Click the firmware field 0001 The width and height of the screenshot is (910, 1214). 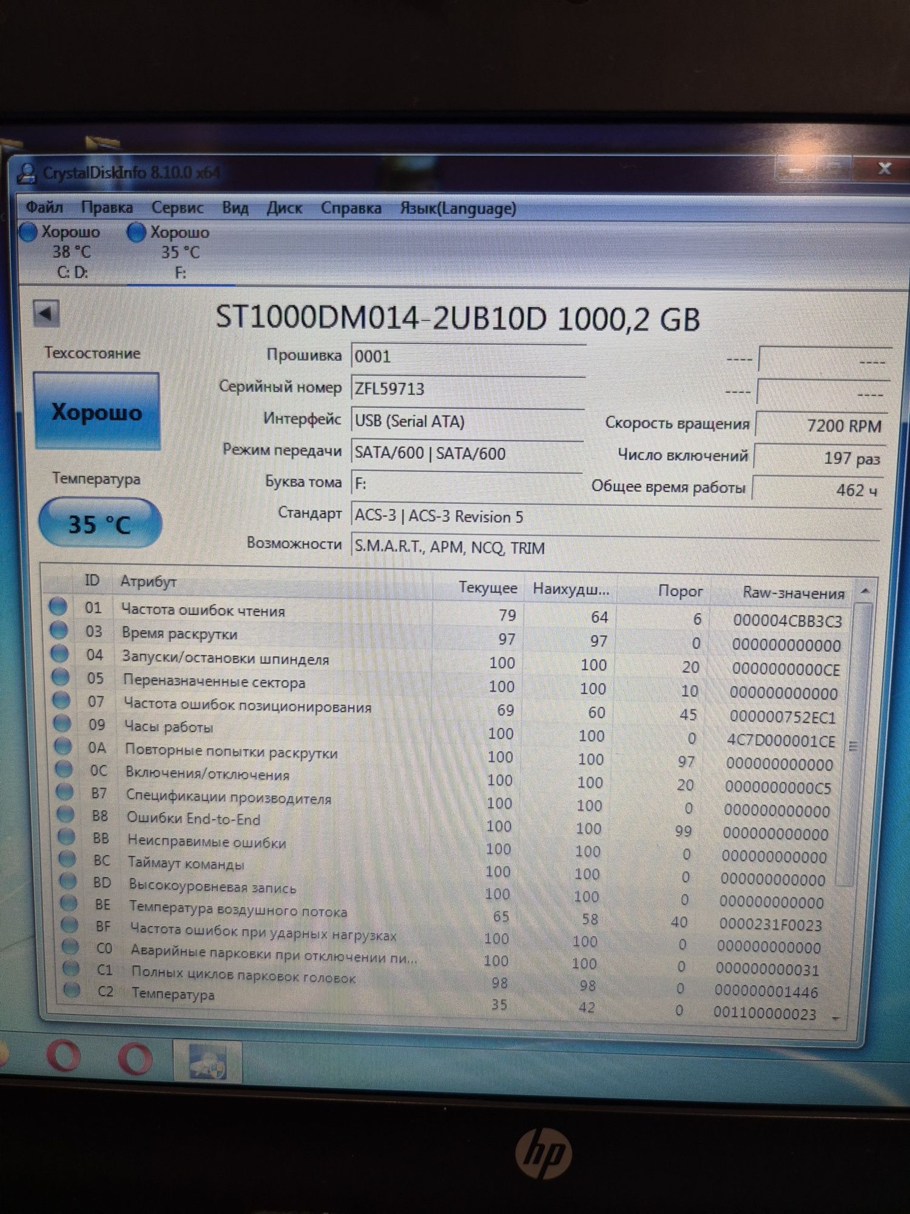pos(467,356)
